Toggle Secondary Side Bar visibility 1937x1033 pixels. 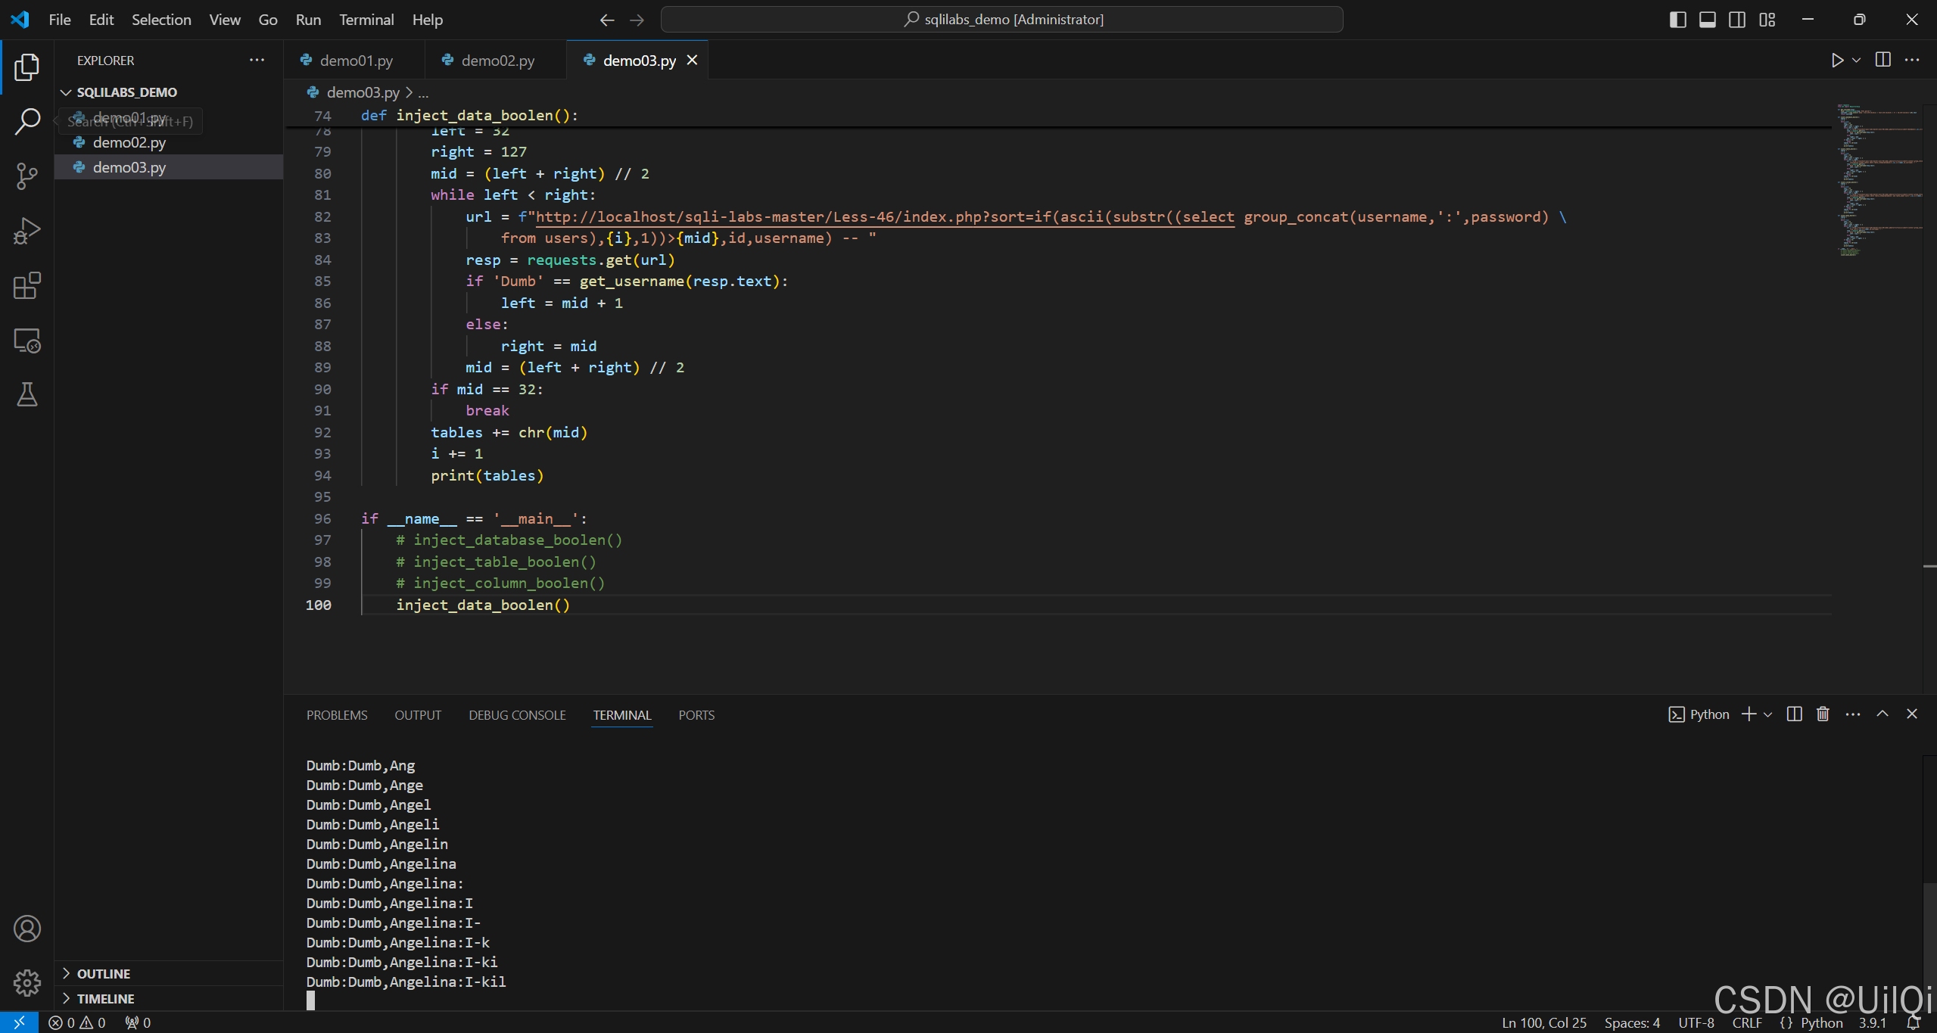point(1737,20)
